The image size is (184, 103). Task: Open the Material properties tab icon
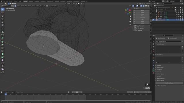[x=153, y=73]
